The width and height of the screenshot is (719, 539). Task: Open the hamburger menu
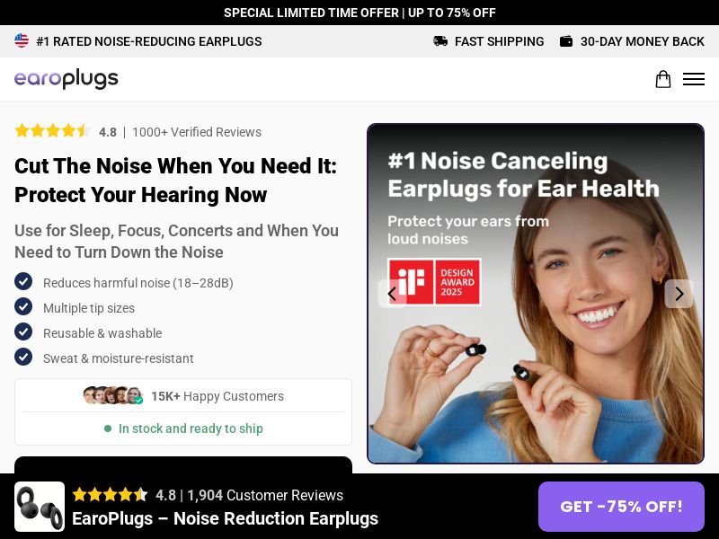pyautogui.click(x=693, y=79)
